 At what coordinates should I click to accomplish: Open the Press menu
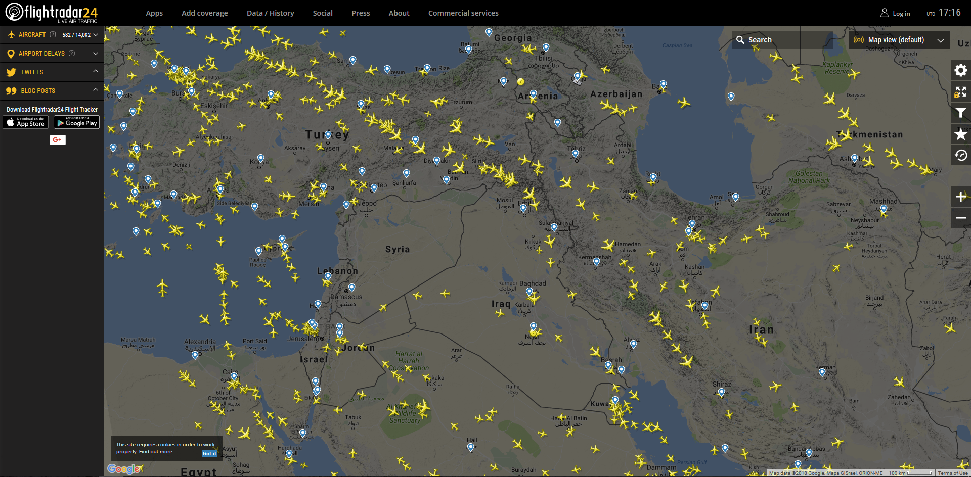(361, 13)
